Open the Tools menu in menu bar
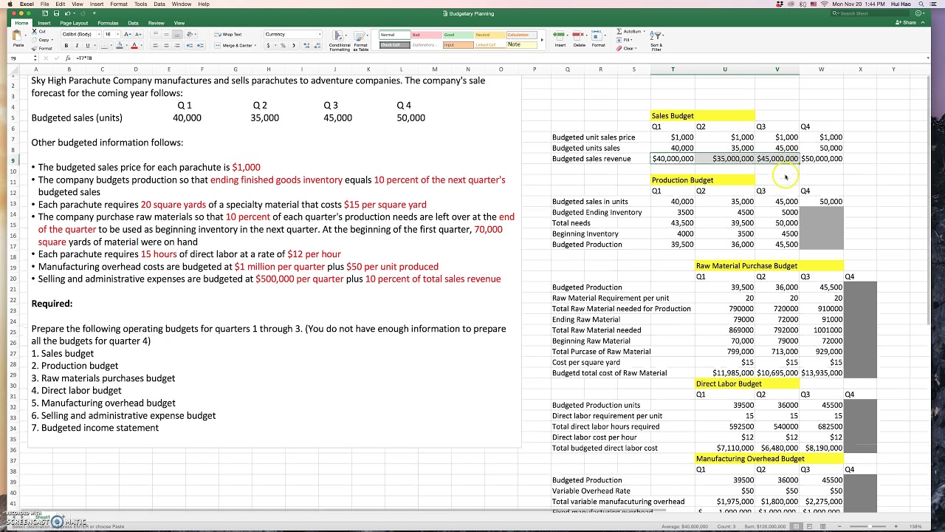Screen dimensions: 945x532 [140, 4]
